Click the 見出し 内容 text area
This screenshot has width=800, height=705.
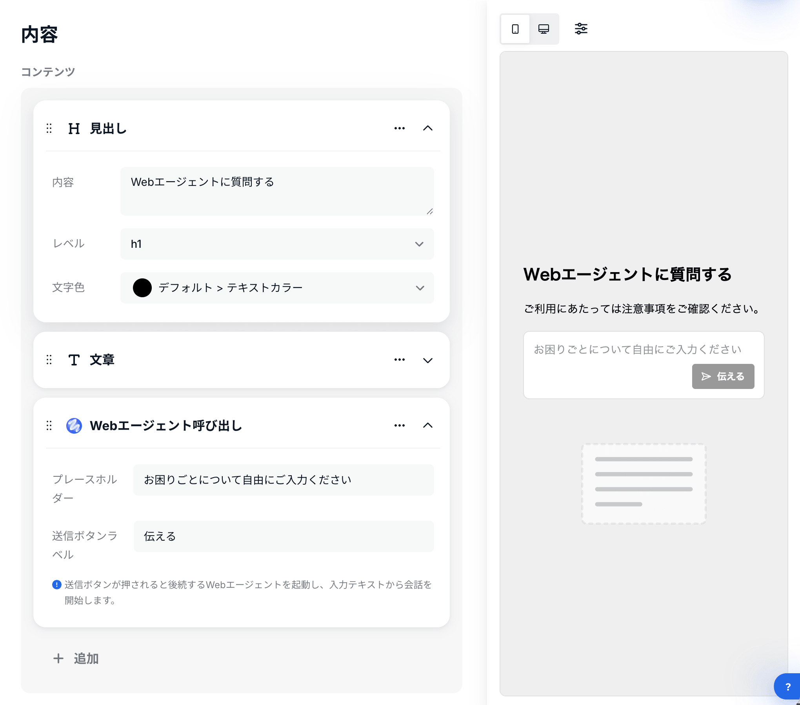tap(277, 191)
